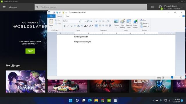Image resolution: width=186 pixels, height=104 pixels.
Task: Insert a Paint drawing
Action: 122,24
